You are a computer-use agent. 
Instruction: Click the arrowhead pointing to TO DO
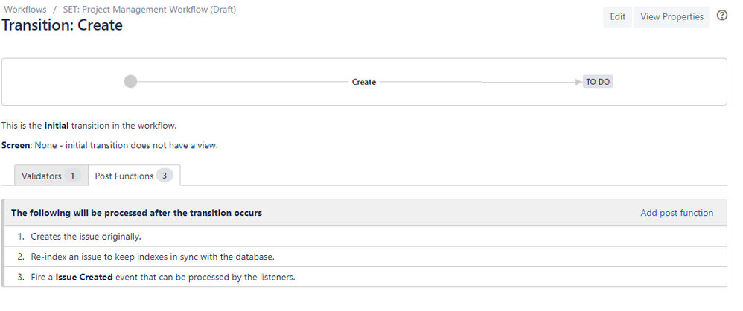point(578,82)
